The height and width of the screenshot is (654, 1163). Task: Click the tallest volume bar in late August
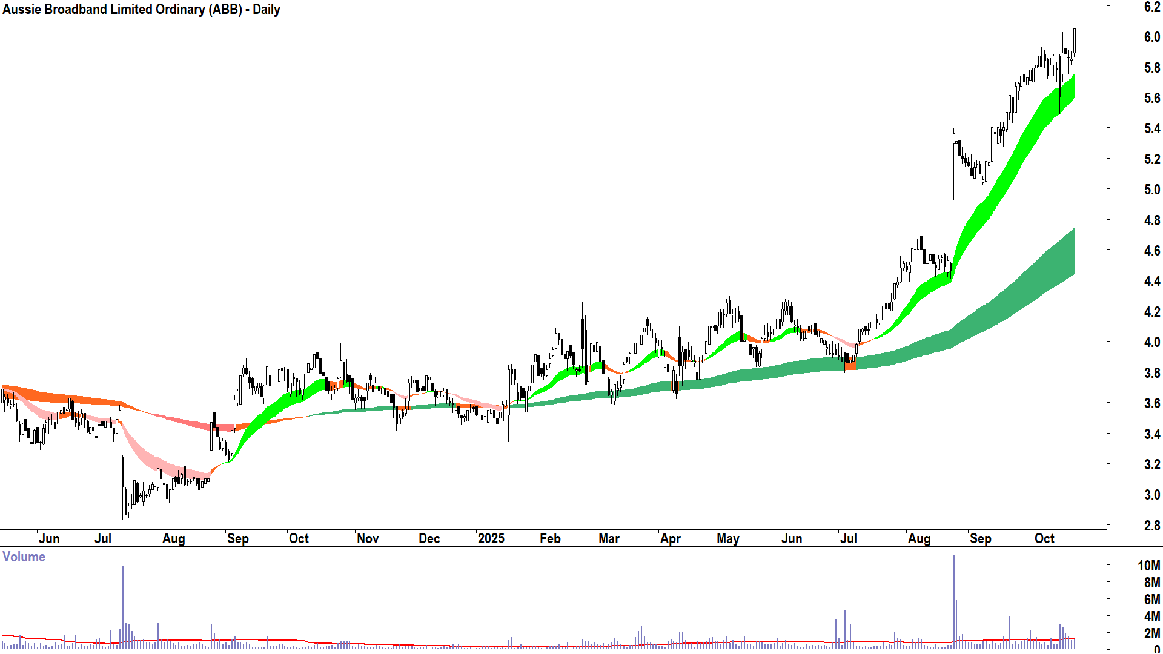click(x=953, y=599)
